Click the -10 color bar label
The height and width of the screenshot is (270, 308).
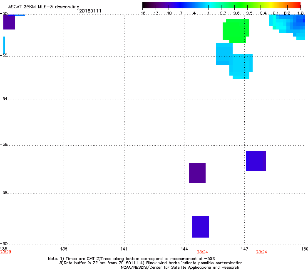click(168, 13)
